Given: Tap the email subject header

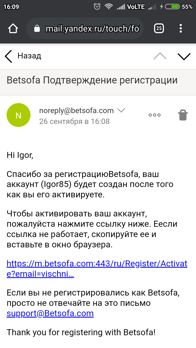Looking at the screenshot, I should coord(92,80).
